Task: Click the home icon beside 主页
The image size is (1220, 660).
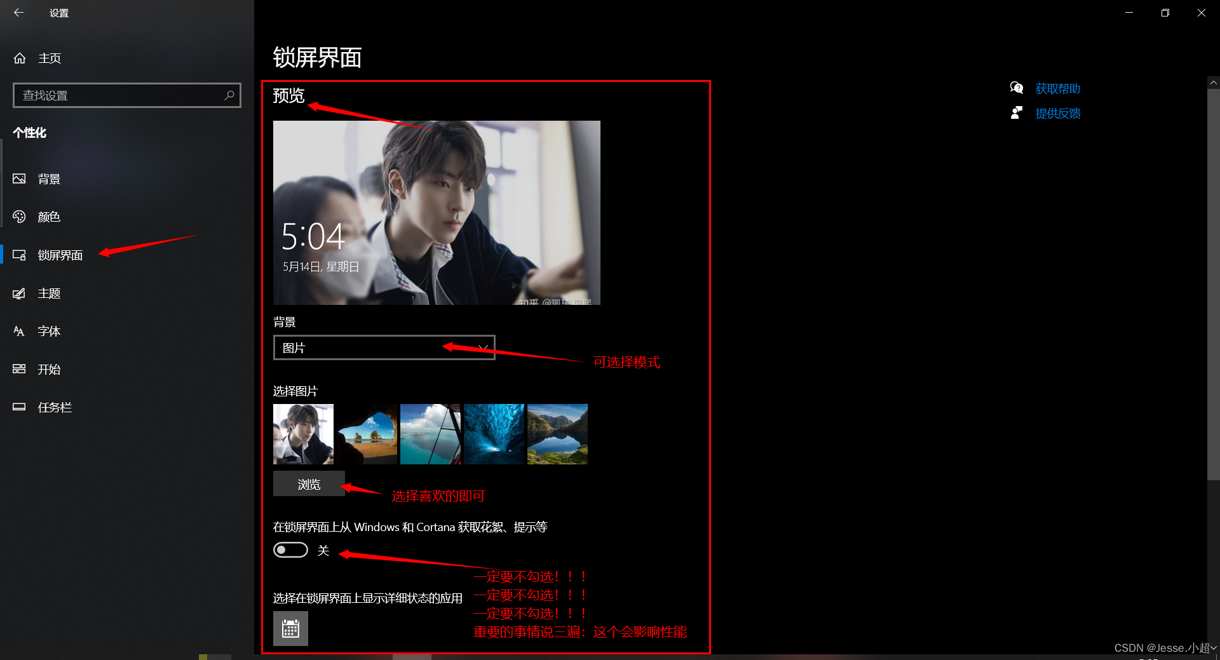Action: tap(20, 58)
